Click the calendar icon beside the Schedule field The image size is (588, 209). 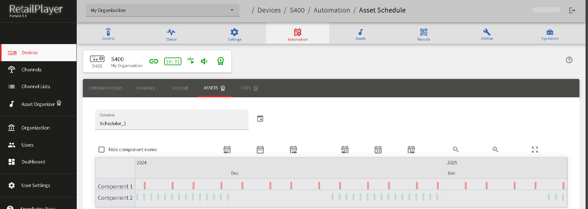tap(260, 118)
